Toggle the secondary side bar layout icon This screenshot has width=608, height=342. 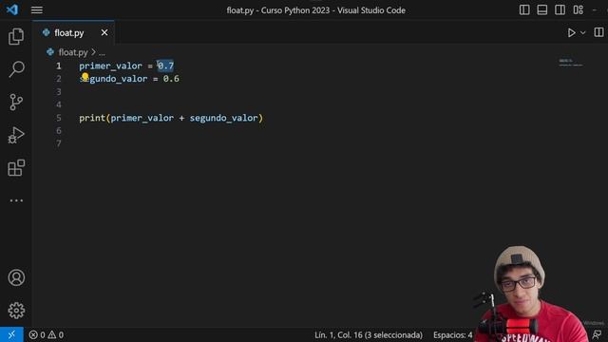[560, 9]
